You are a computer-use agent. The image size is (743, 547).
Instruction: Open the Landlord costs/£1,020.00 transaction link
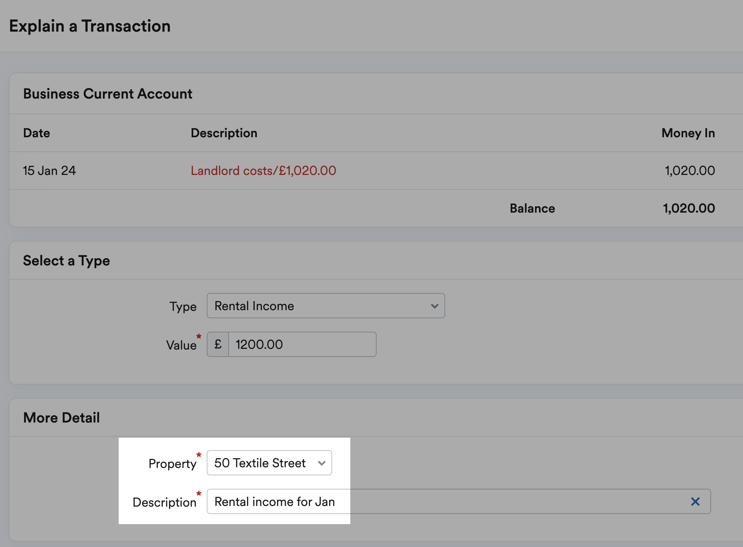[x=263, y=171]
